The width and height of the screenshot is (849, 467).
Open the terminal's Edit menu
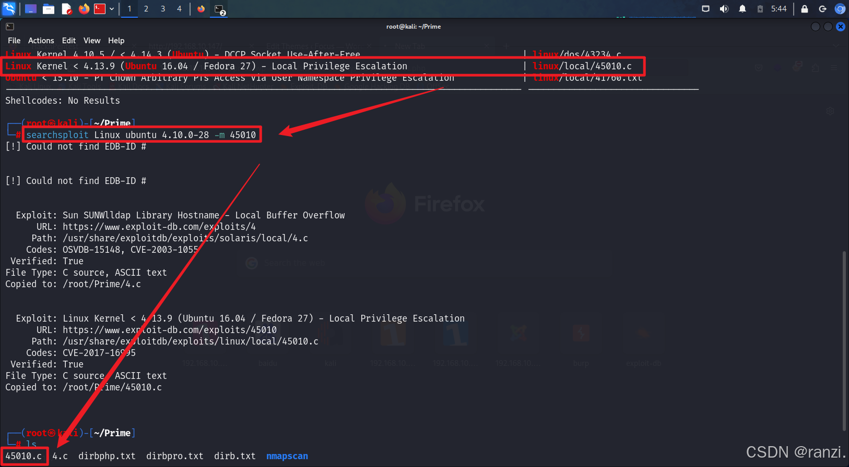click(x=68, y=41)
